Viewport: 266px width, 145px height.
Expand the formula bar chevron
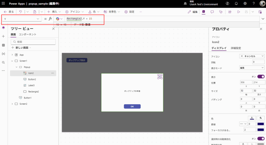263,19
